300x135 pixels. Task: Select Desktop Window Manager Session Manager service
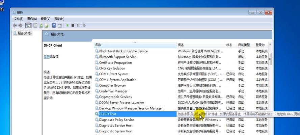click(x=181, y=108)
